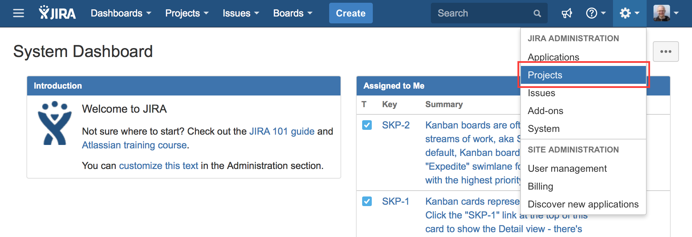The image size is (692, 237).
Task: Click the System Dashboard heading
Action: [83, 52]
